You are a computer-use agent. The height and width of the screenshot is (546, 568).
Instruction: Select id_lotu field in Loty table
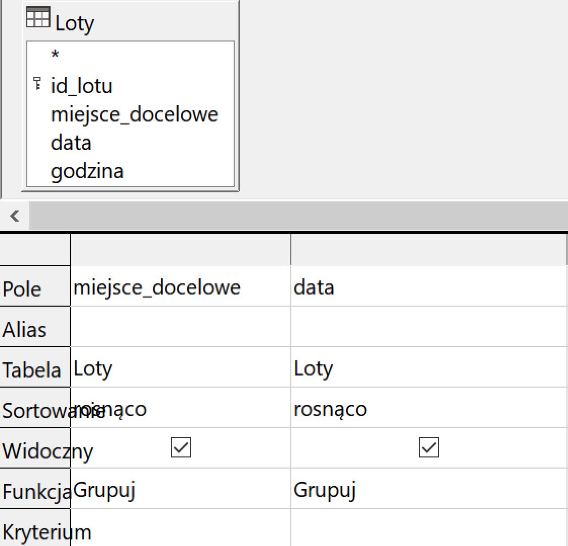tap(81, 86)
